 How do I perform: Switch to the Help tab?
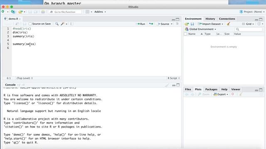pos(224,89)
